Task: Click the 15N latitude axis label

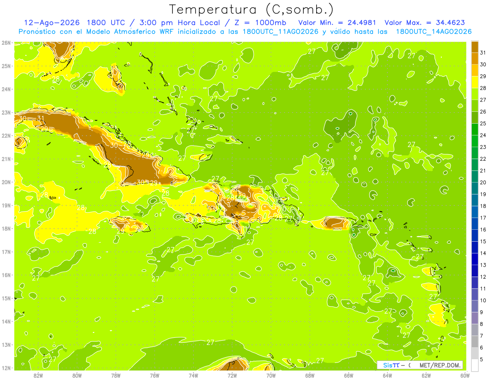Action: 6,298
